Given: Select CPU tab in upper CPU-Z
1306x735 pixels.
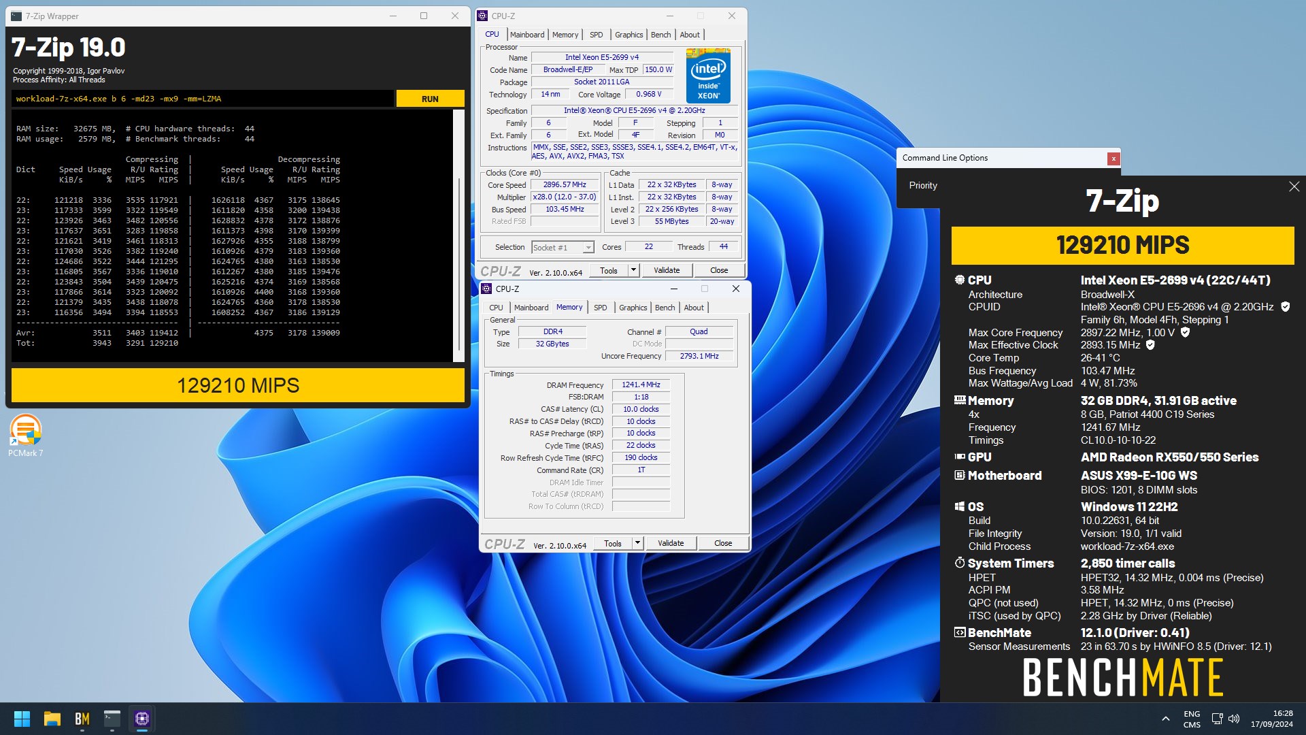Looking at the screenshot, I should pyautogui.click(x=492, y=34).
